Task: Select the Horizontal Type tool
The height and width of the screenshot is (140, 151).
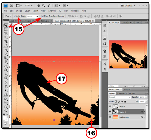Action: (x=6, y=86)
